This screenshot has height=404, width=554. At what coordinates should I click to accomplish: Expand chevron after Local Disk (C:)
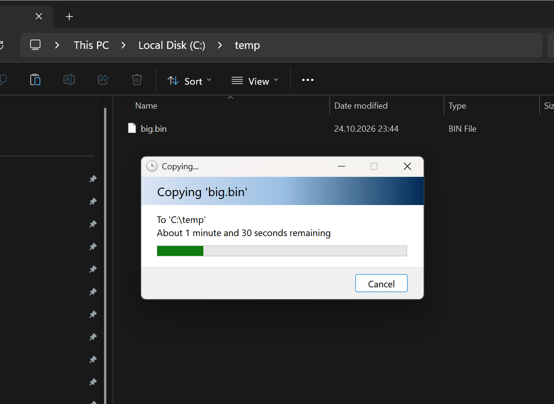(220, 45)
